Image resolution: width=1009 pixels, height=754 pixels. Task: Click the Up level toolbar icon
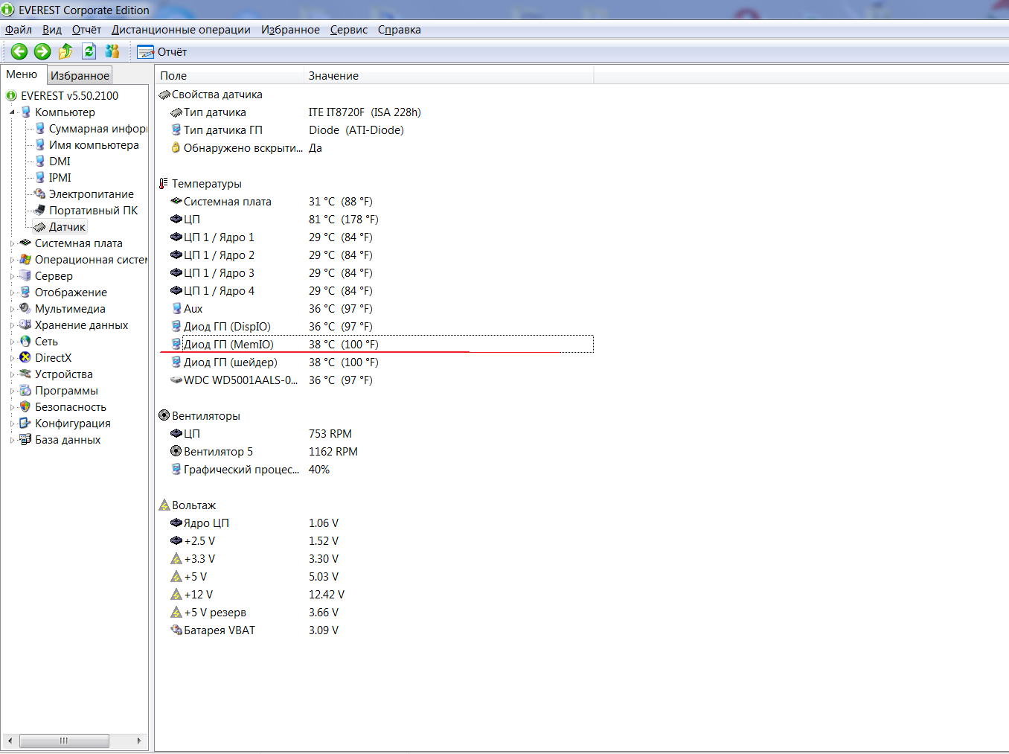65,51
